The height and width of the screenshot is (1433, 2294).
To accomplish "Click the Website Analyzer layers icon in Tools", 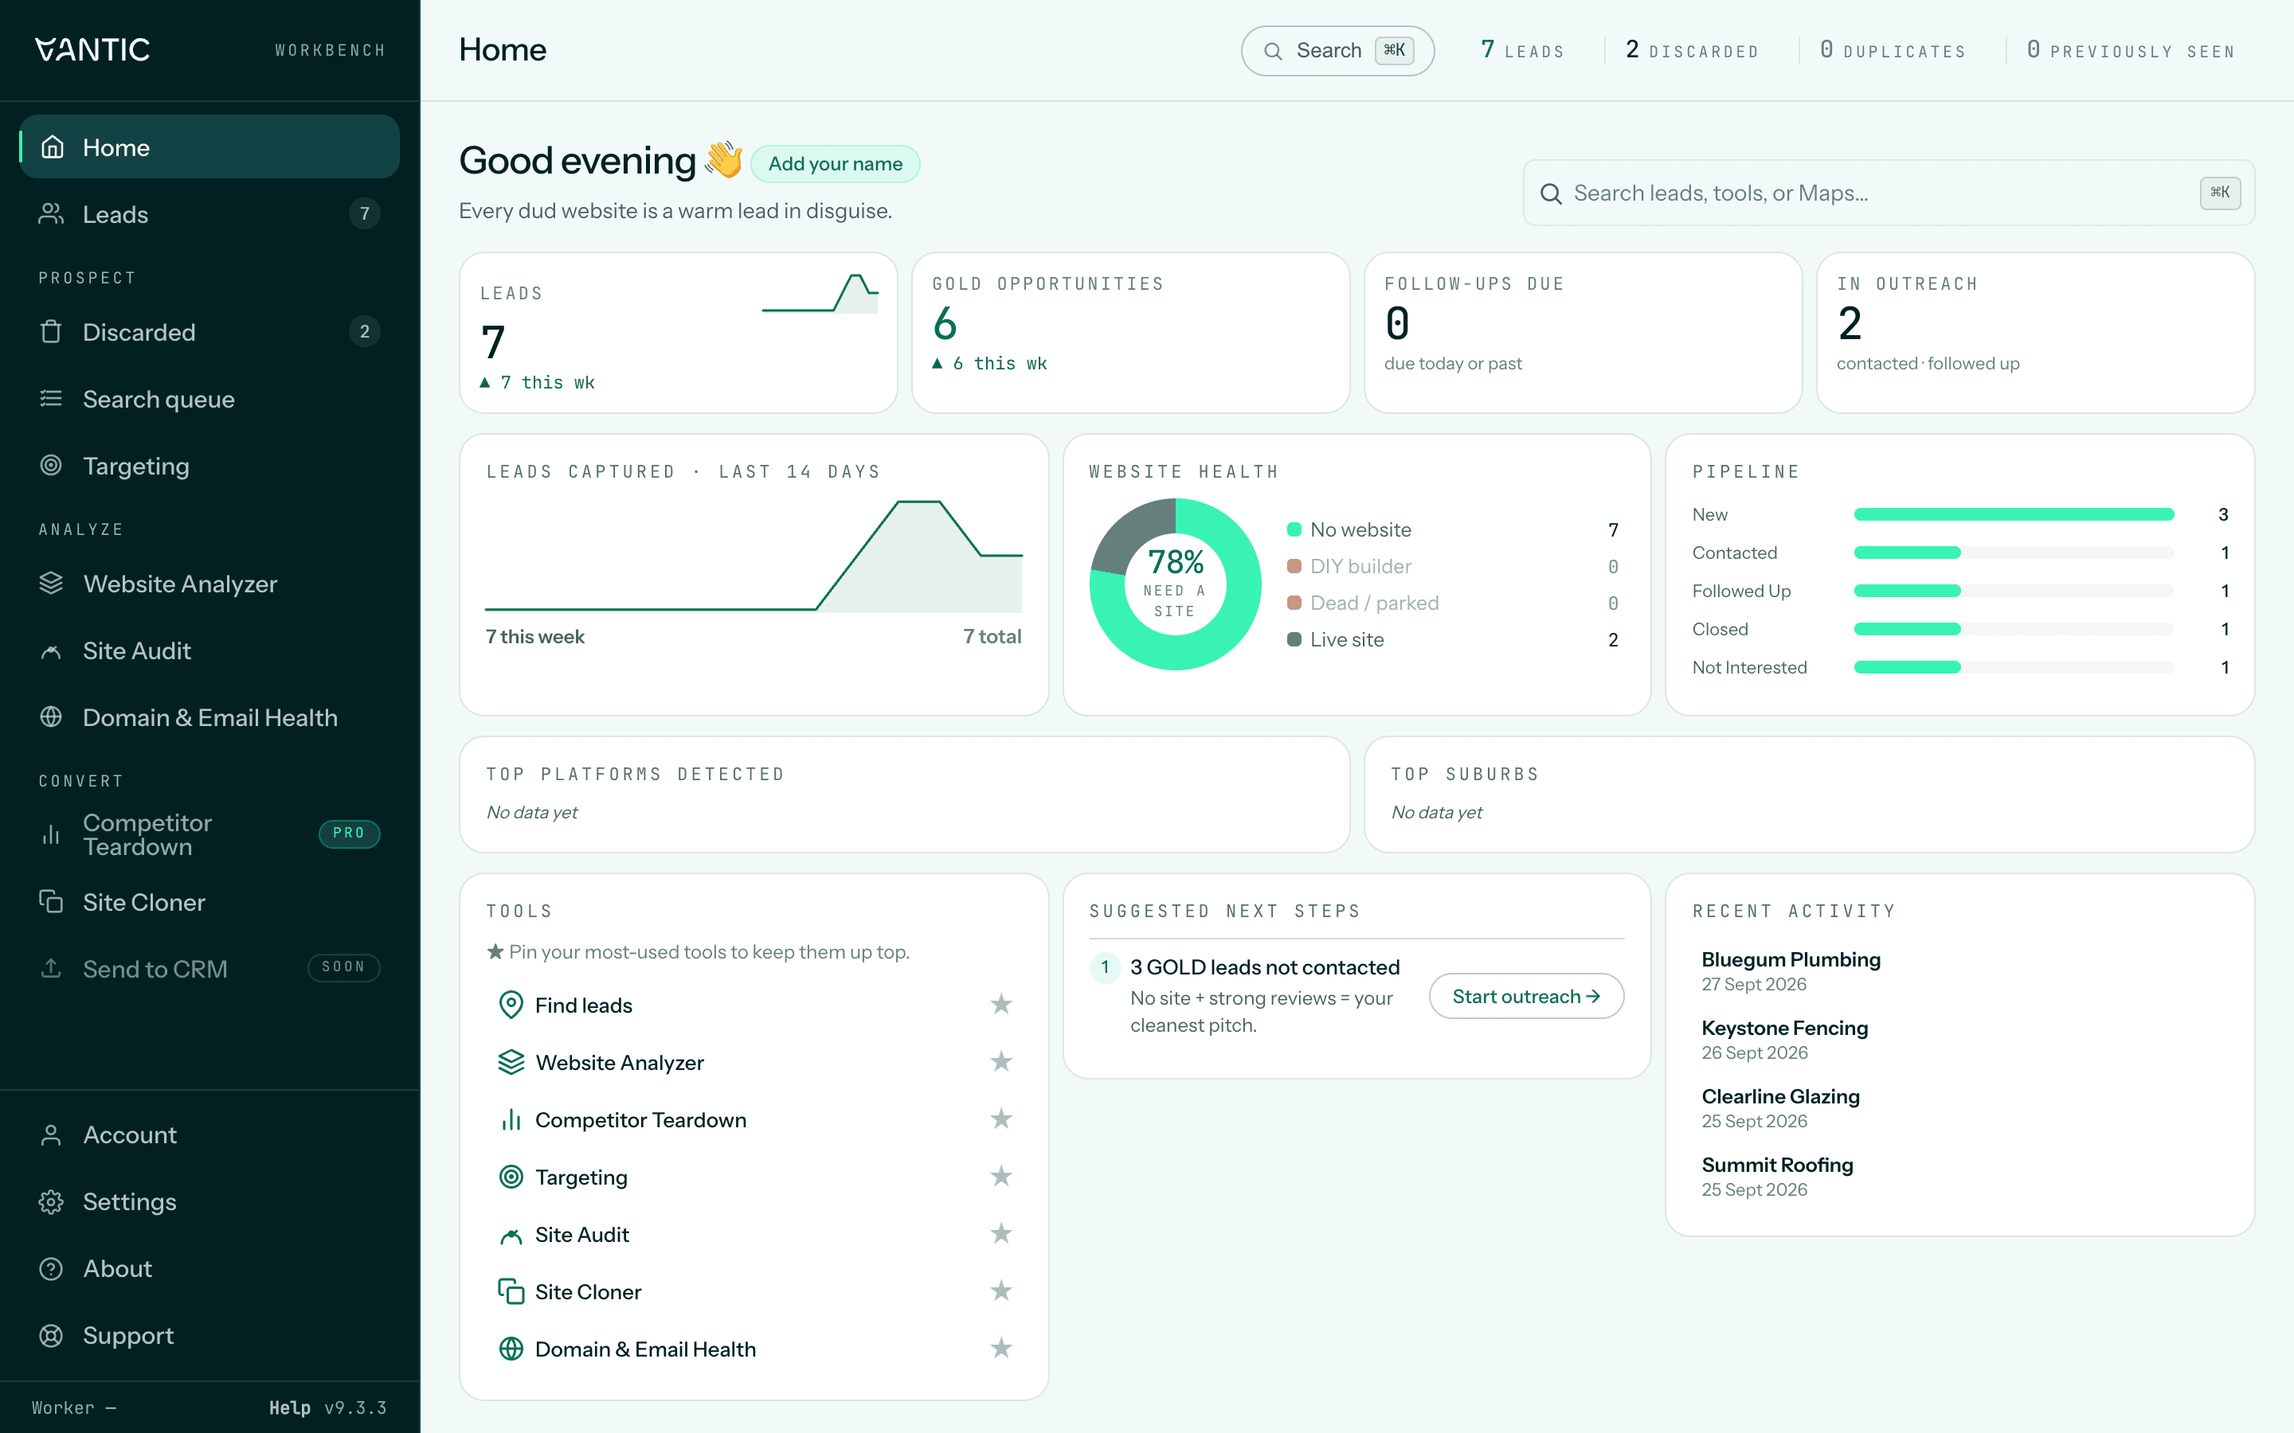I will click(x=511, y=1063).
